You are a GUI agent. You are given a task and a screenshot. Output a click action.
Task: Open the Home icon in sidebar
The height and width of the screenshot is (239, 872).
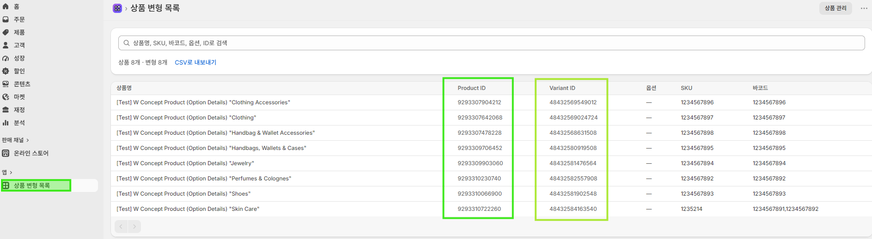6,6
